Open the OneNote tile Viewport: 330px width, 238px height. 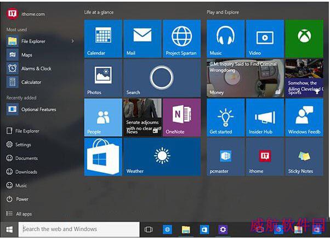click(182, 117)
